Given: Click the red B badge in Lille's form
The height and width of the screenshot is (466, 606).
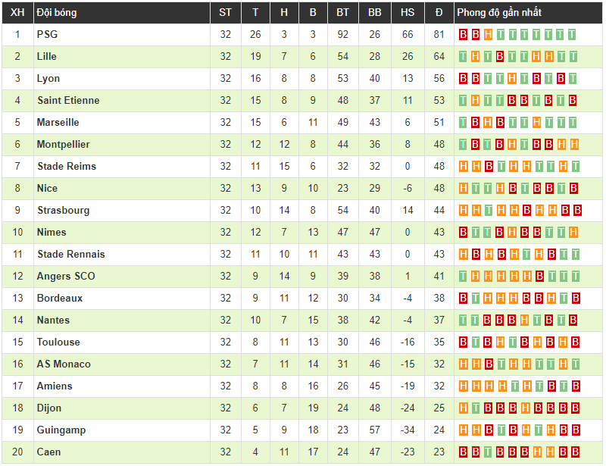Looking at the screenshot, I should coord(500,56).
